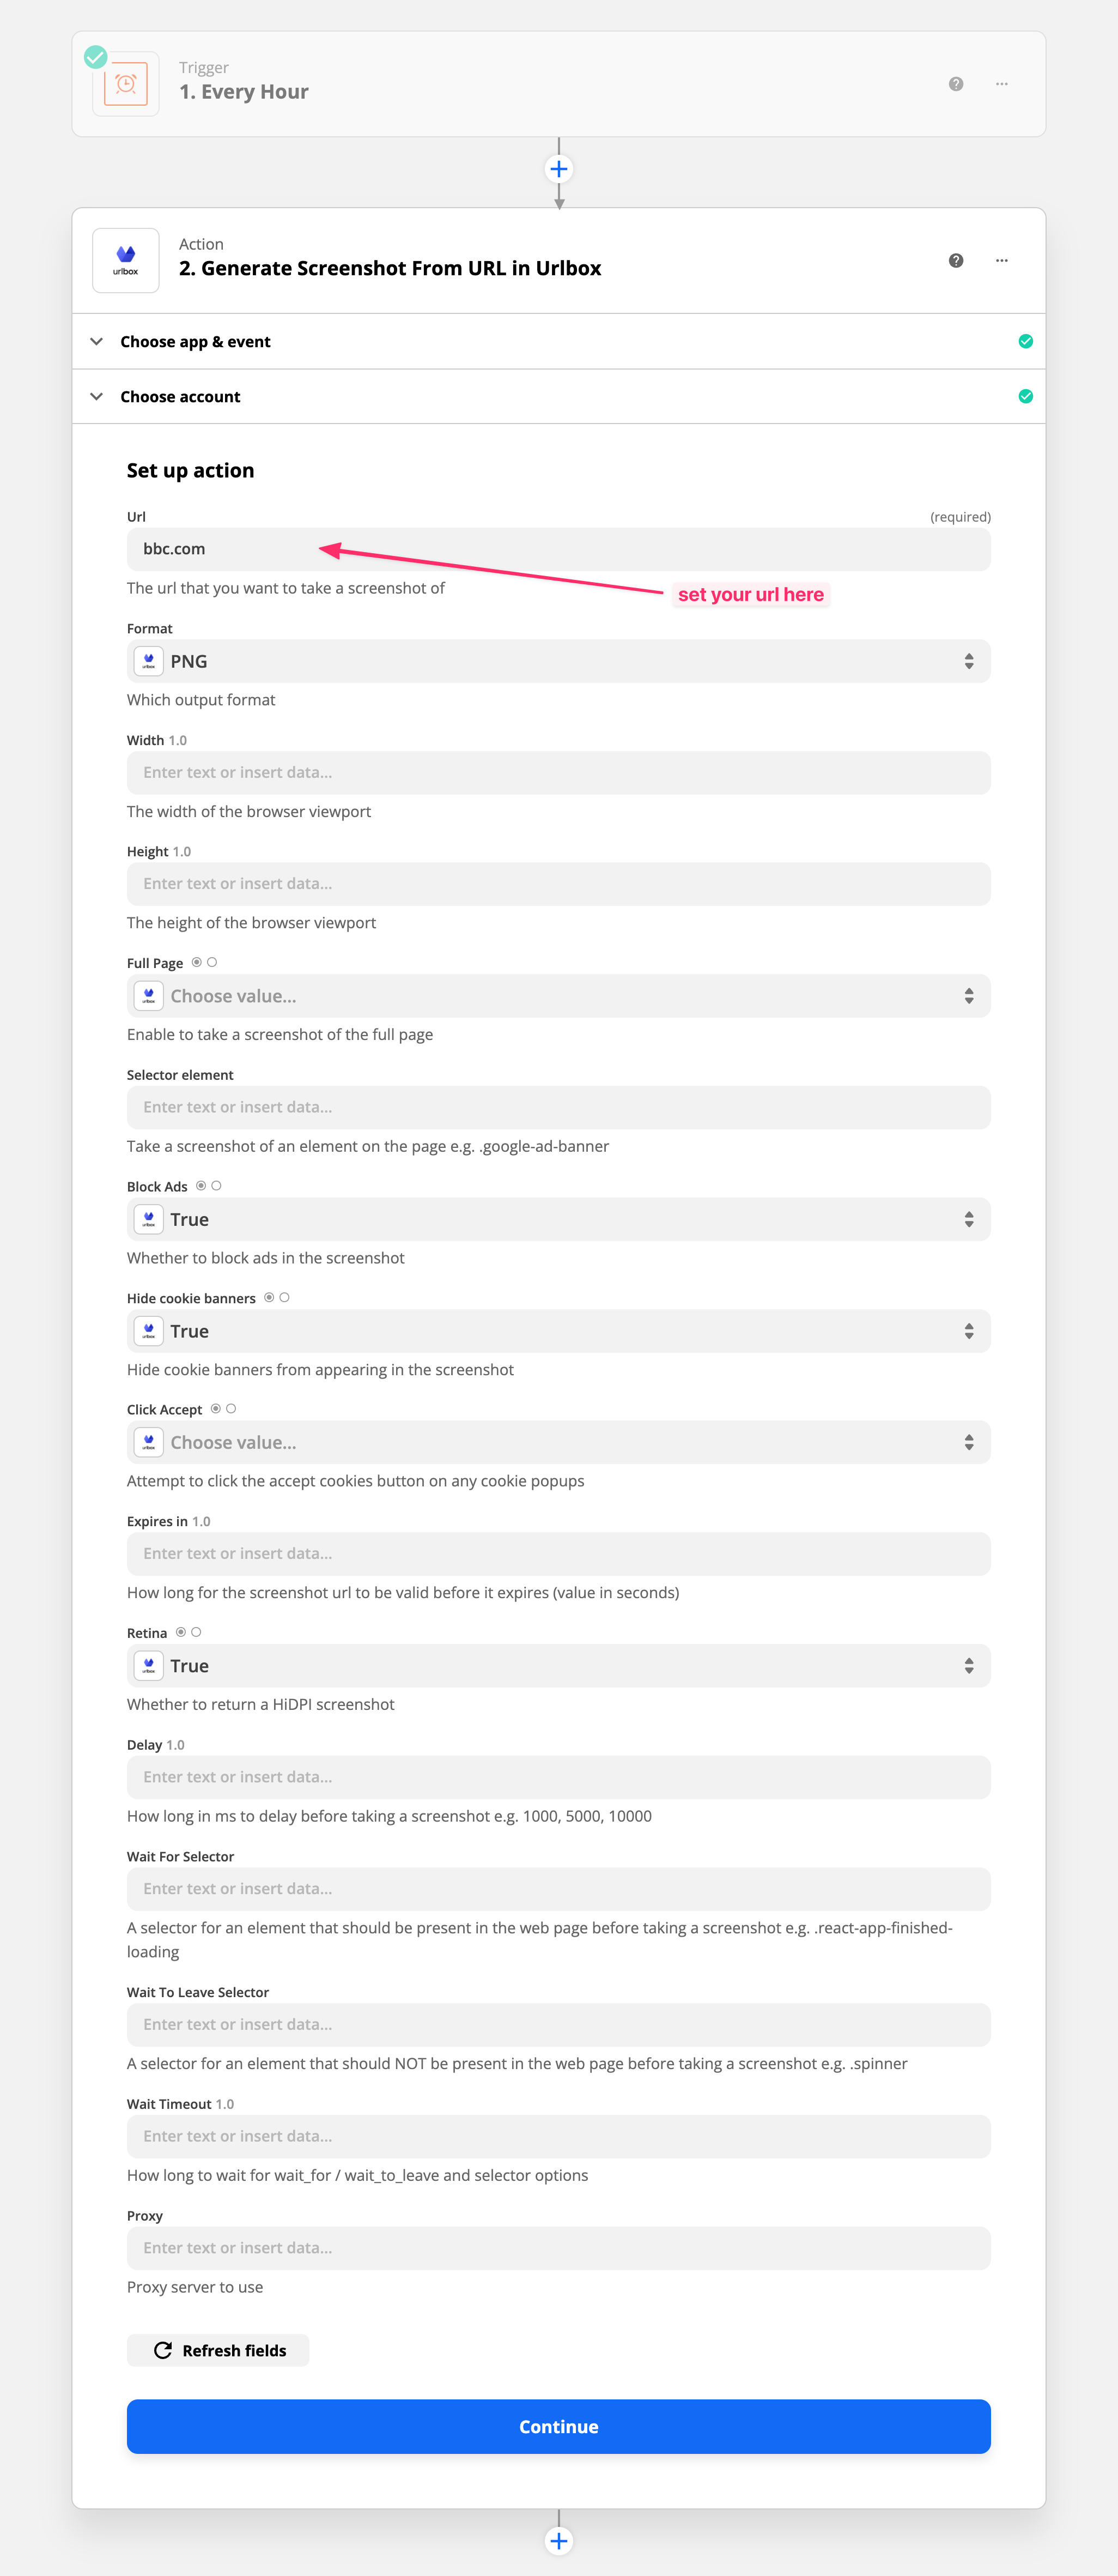Click the Url field containing bbc.com
The width and height of the screenshot is (1118, 2576).
click(559, 549)
